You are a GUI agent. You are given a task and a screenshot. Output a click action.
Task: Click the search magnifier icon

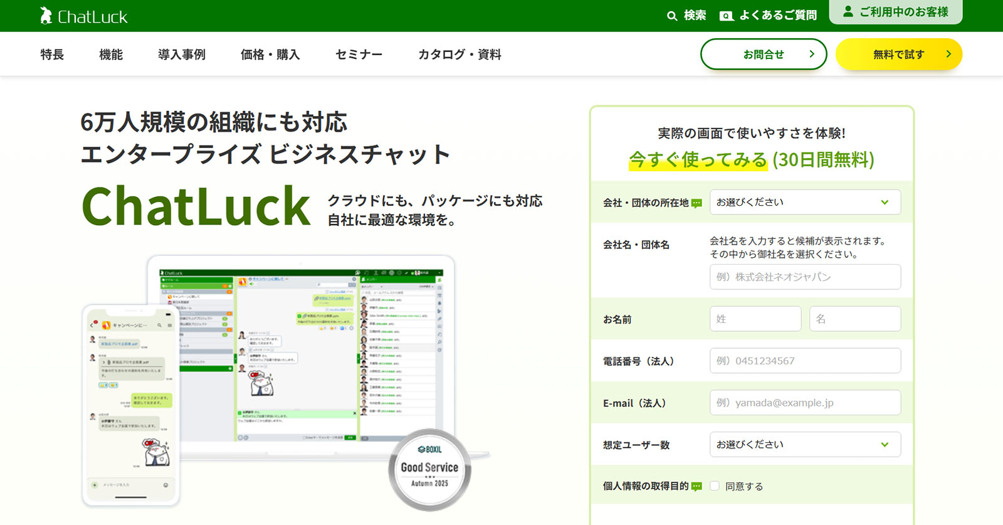672,16
